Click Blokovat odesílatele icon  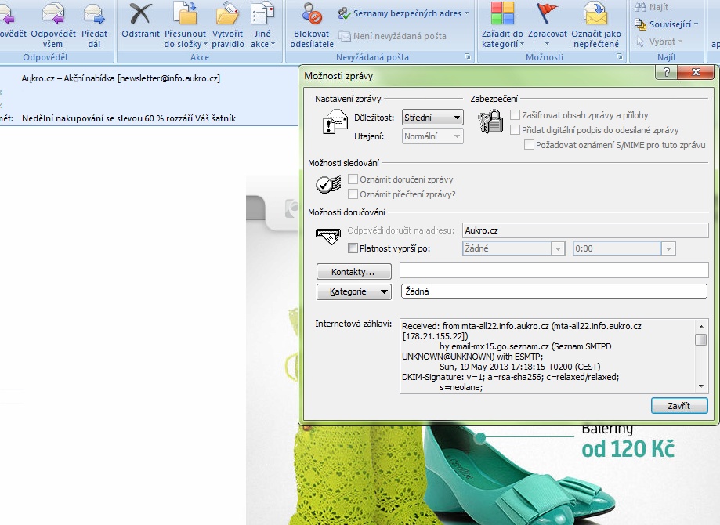[x=311, y=15]
